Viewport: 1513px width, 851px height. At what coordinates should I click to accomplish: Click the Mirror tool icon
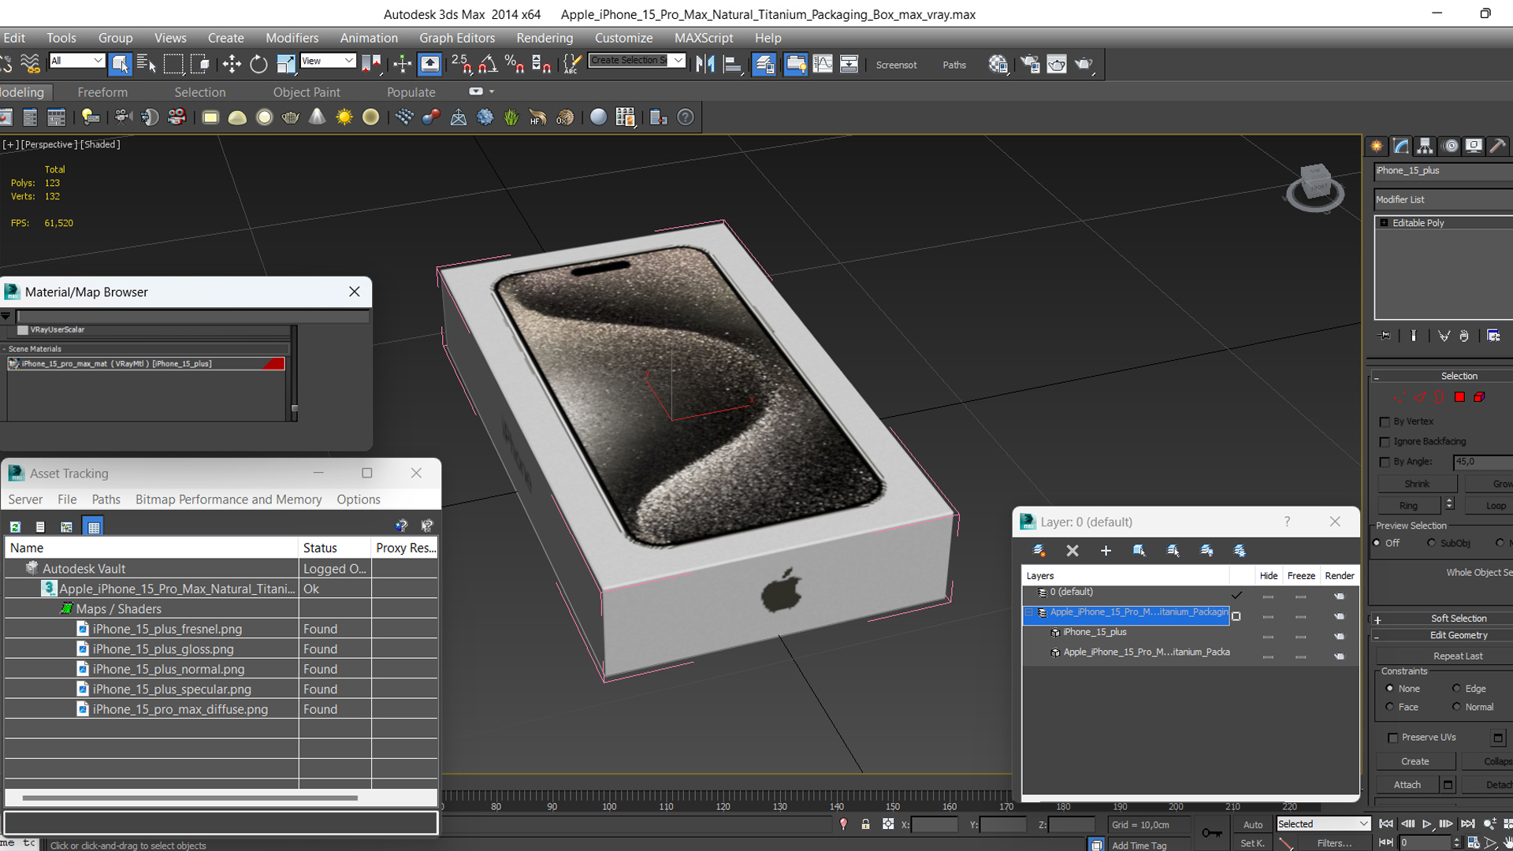[705, 64]
